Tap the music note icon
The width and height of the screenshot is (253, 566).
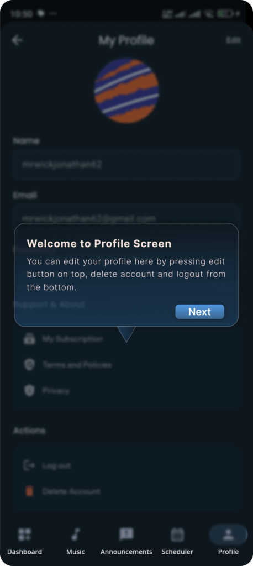pyautogui.click(x=76, y=534)
